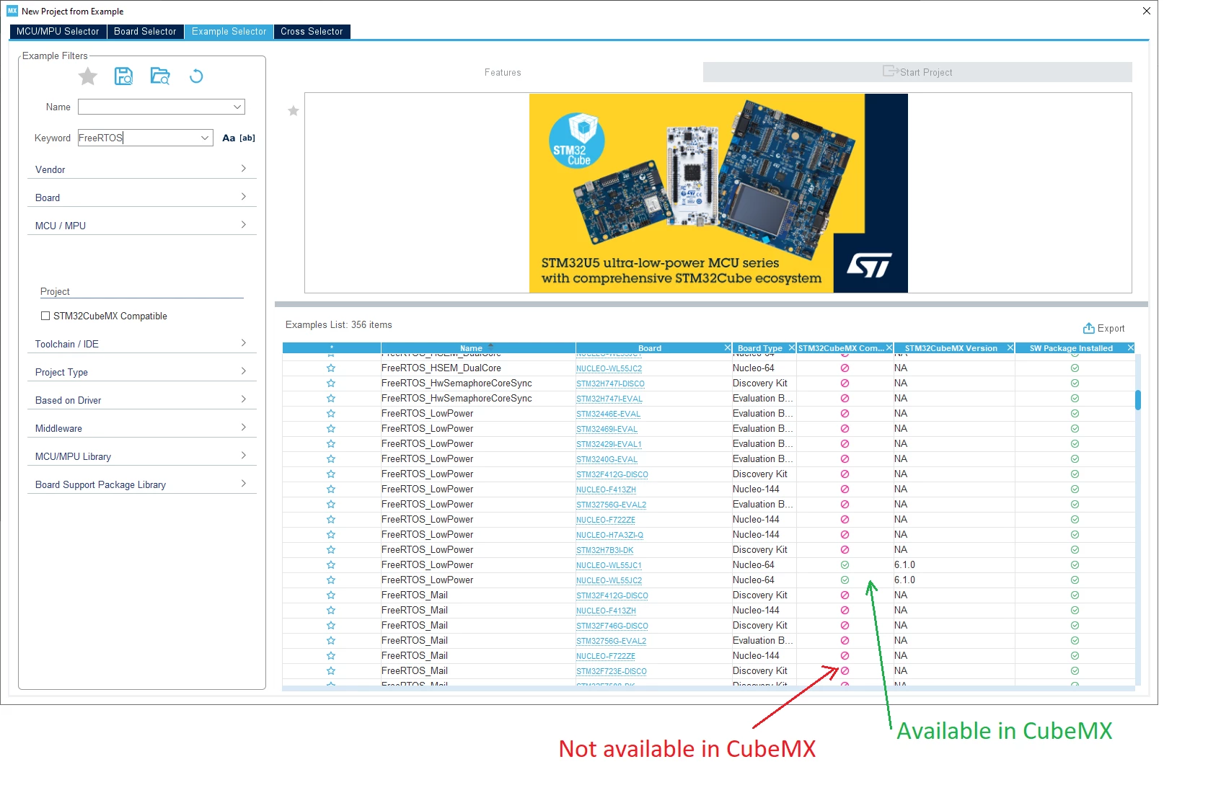Viewport: 1221px width, 798px height.
Task: Switch to the Board Selector tab
Action: point(145,32)
